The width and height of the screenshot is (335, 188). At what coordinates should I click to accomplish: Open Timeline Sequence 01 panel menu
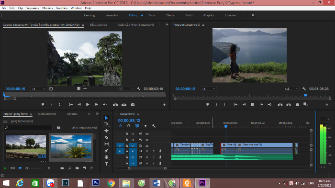[138, 114]
